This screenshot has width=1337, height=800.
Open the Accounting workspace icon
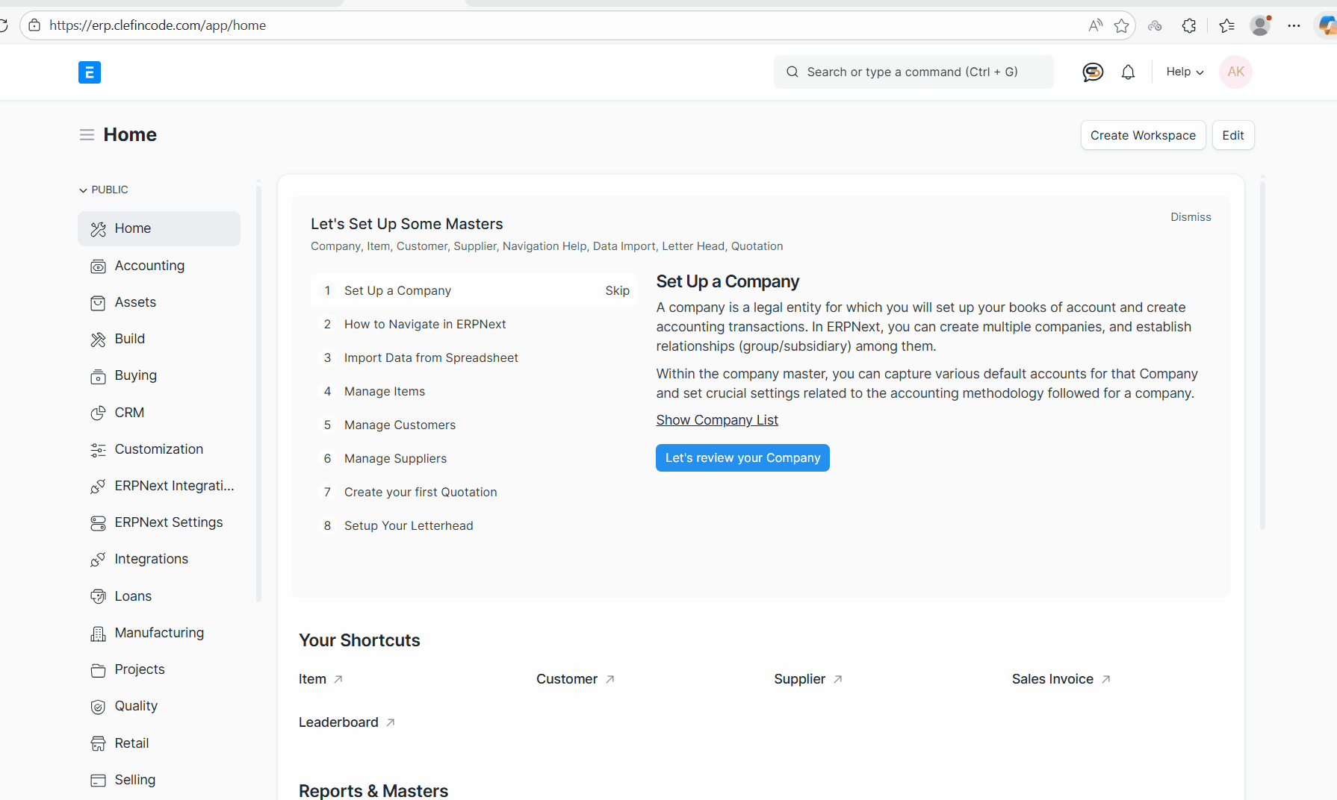pyautogui.click(x=98, y=266)
